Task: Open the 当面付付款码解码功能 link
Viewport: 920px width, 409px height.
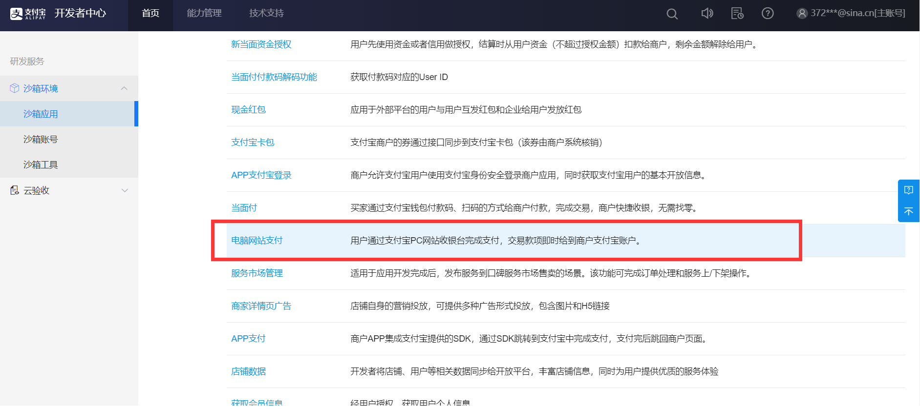Action: (x=274, y=77)
